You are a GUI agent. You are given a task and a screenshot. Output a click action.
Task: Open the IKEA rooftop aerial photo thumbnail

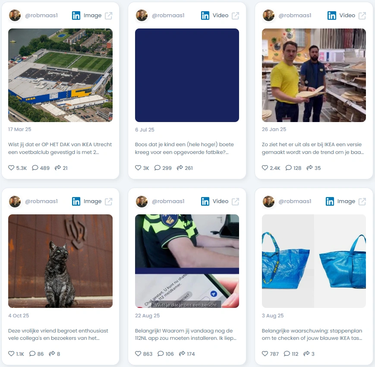tap(60, 75)
